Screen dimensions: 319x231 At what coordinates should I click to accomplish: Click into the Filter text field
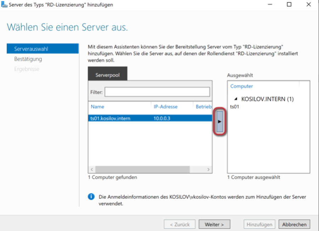[x=157, y=92]
